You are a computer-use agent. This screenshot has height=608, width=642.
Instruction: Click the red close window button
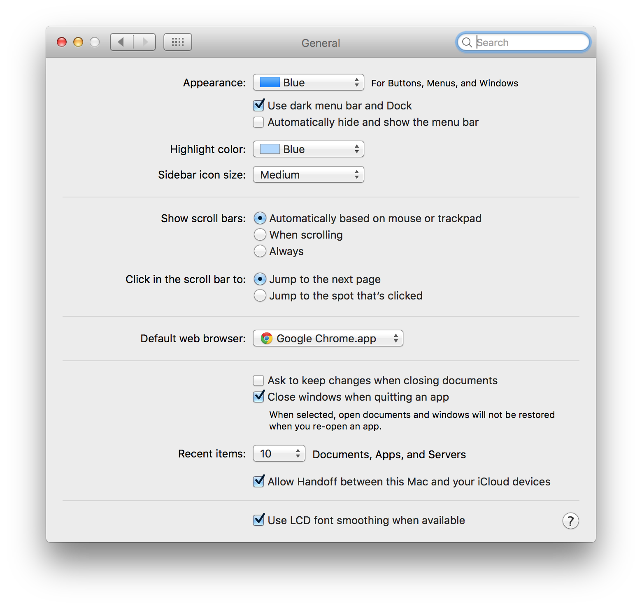[x=62, y=42]
